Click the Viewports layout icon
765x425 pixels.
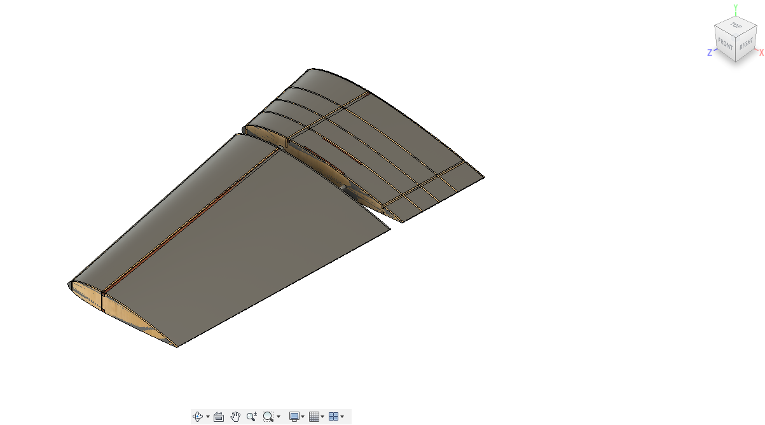tap(333, 417)
